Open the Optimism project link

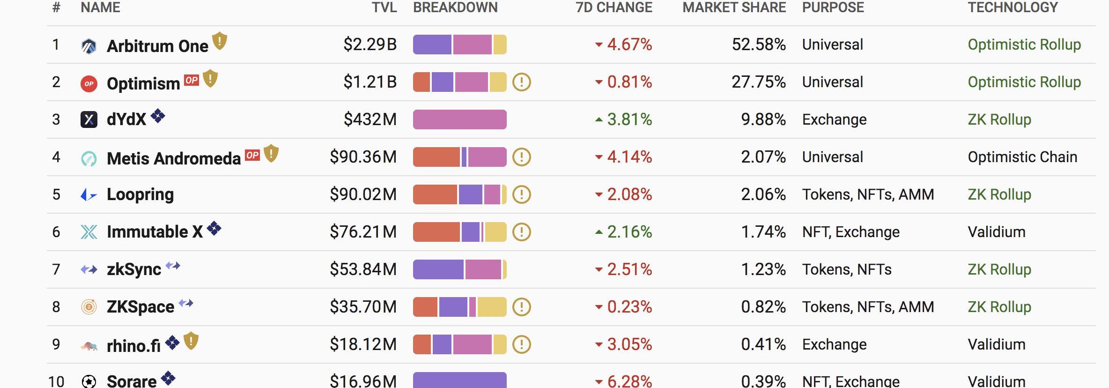click(143, 83)
